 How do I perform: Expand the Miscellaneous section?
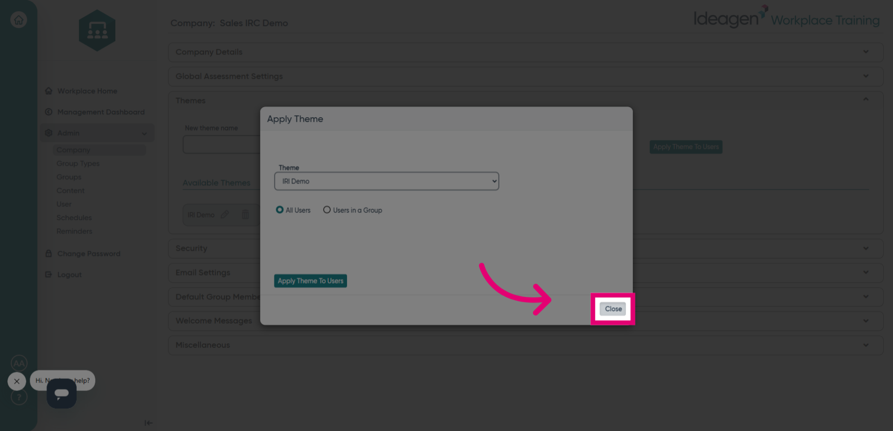coord(526,345)
